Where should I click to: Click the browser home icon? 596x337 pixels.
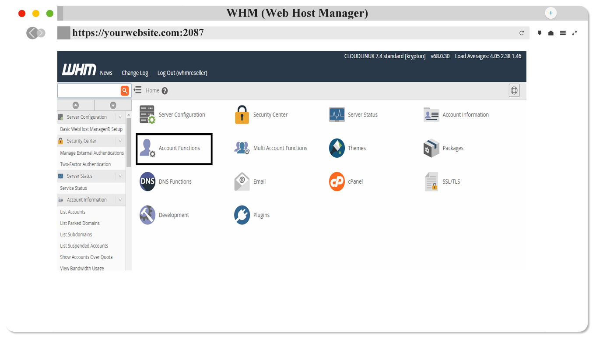(x=551, y=33)
